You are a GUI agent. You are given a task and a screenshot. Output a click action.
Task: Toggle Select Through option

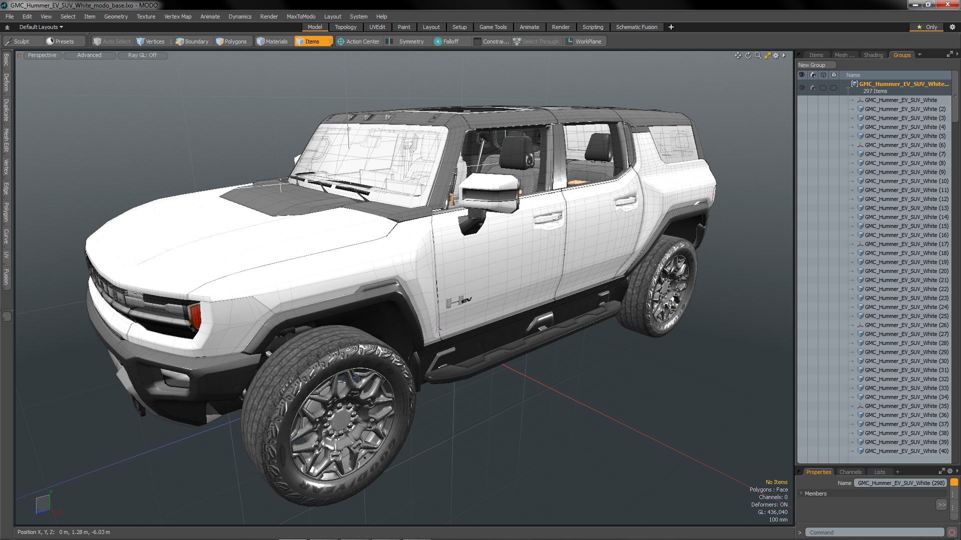(536, 41)
